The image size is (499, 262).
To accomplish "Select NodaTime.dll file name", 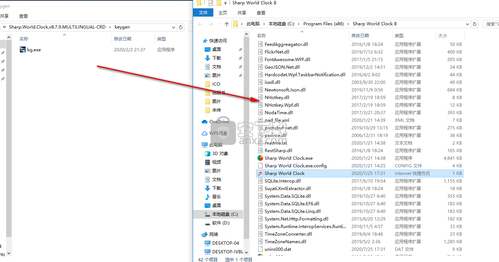I will 278,113.
